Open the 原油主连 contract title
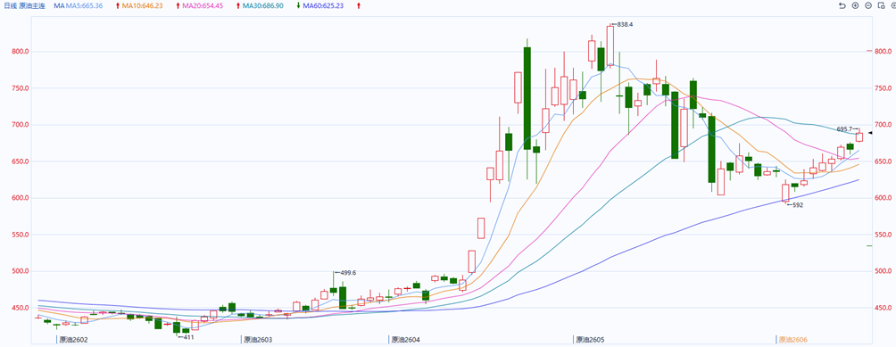This screenshot has height=347, width=896. (32, 5)
